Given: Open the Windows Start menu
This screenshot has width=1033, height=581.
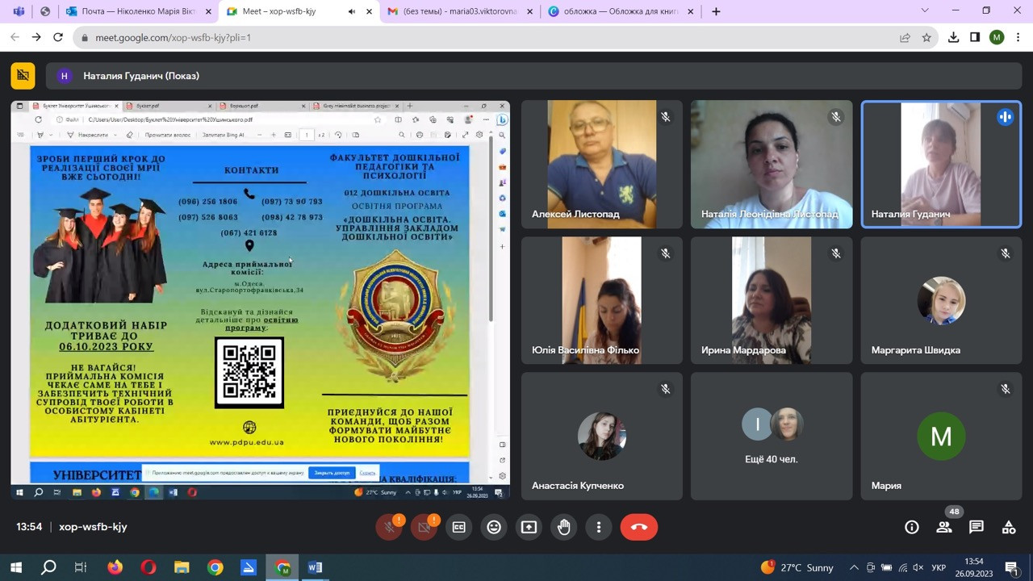Looking at the screenshot, I should tap(15, 567).
